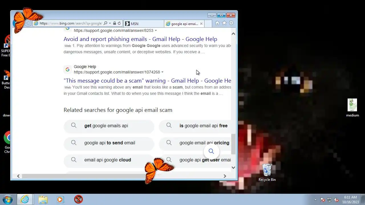This screenshot has height=205, width=365.
Task: Click the Show desktop strip at taskbar end
Action: (363, 199)
